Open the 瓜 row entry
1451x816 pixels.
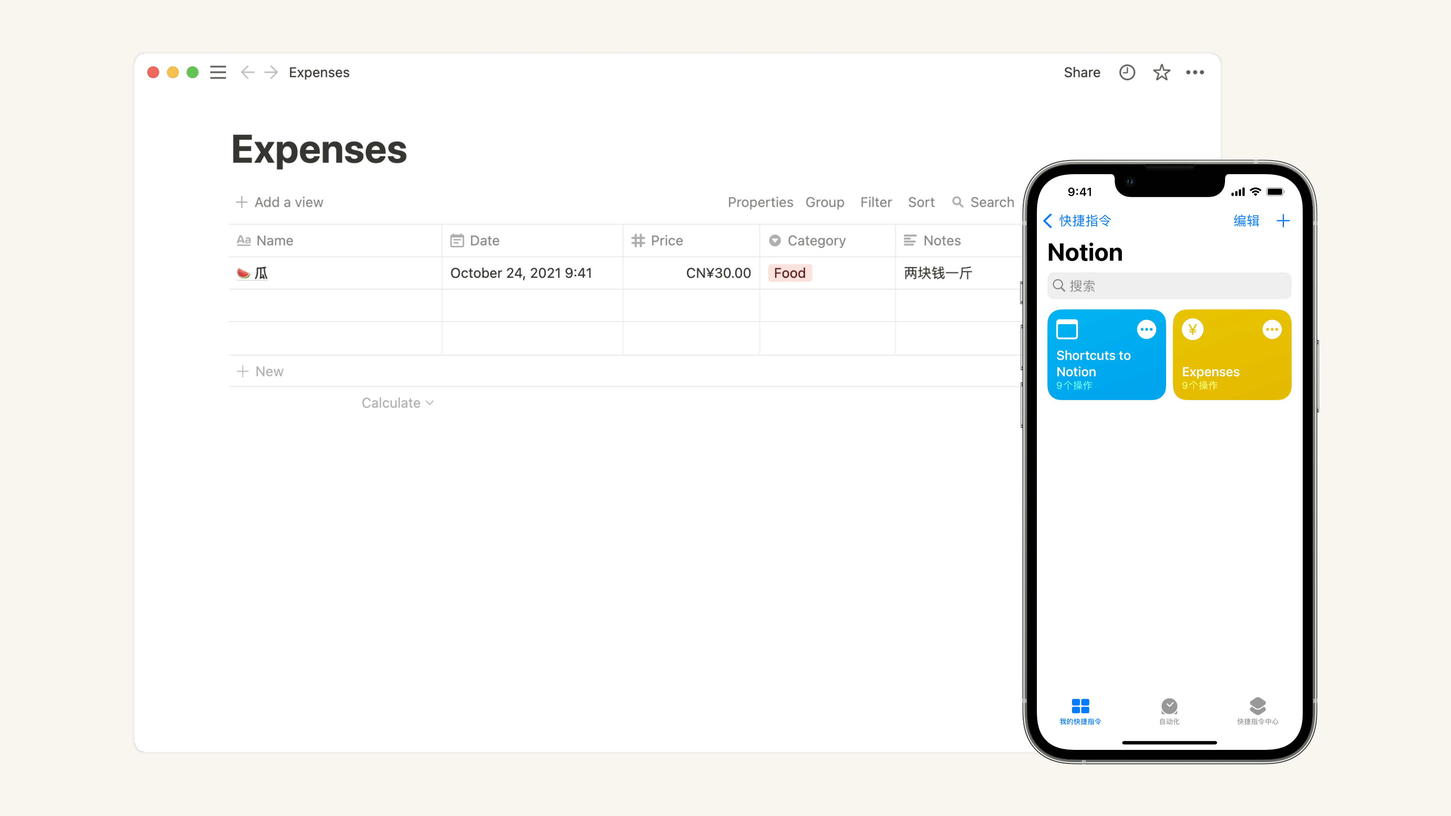(x=261, y=273)
